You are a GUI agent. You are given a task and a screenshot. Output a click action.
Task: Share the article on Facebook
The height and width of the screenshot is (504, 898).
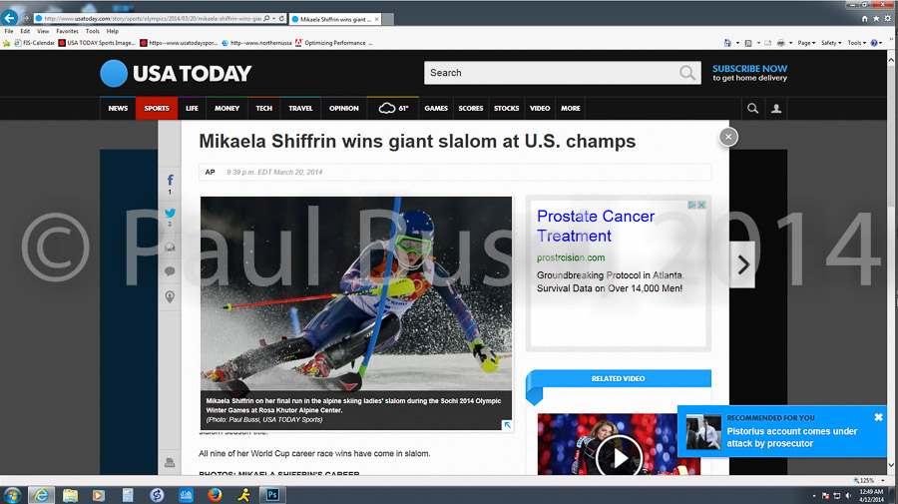[170, 180]
